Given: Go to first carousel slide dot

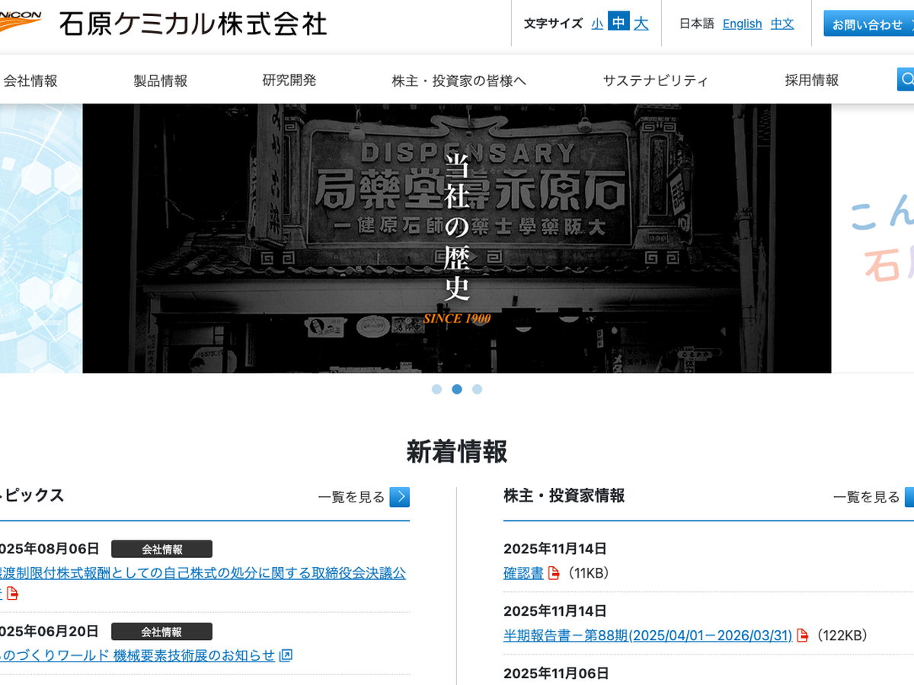Looking at the screenshot, I should [x=436, y=389].
